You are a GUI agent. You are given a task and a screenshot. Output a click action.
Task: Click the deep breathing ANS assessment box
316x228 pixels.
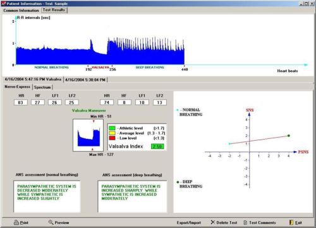tap(132, 196)
